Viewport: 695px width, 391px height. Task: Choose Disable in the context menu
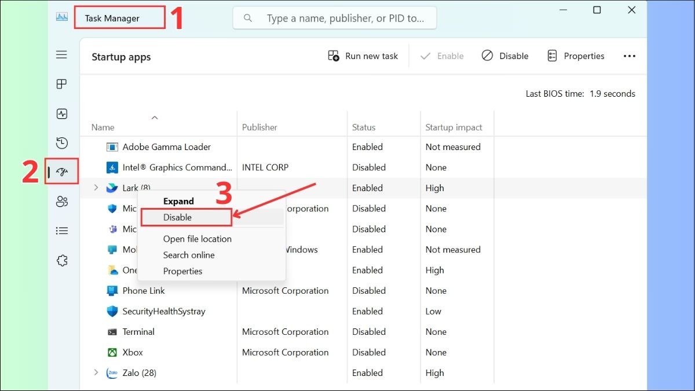177,217
